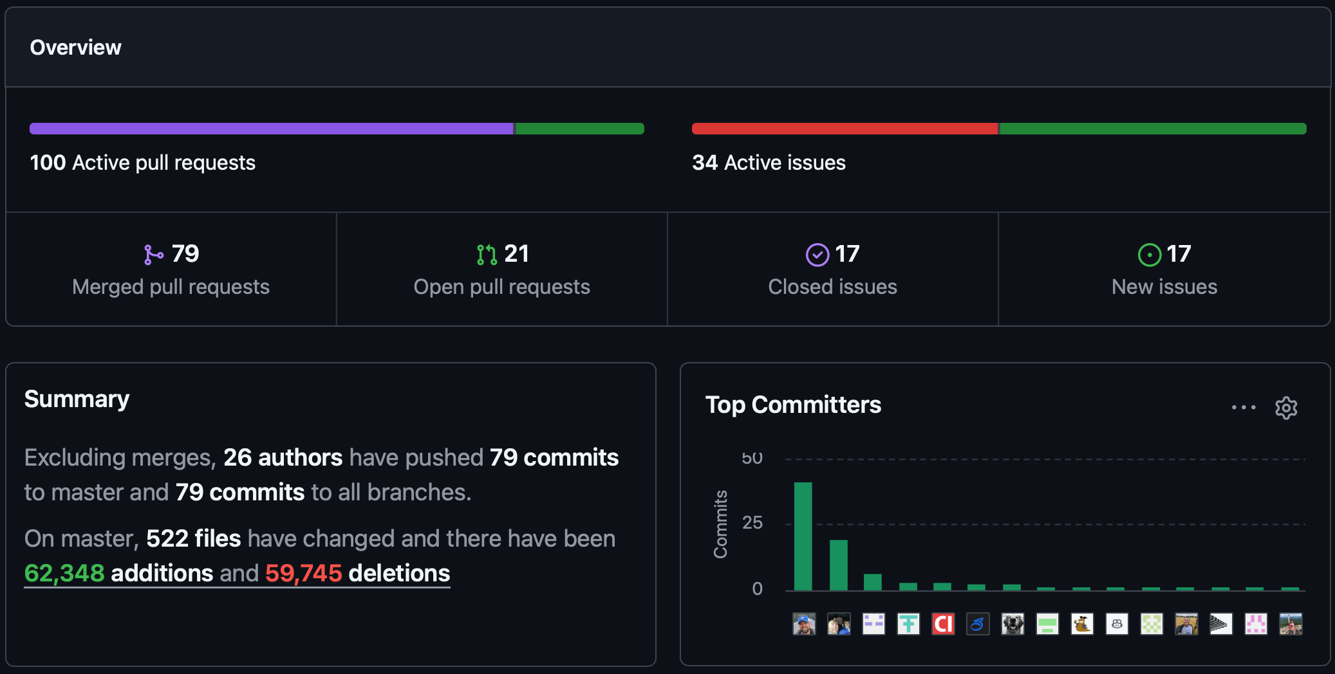Click the red CI committer avatar
The width and height of the screenshot is (1335, 674).
click(943, 624)
